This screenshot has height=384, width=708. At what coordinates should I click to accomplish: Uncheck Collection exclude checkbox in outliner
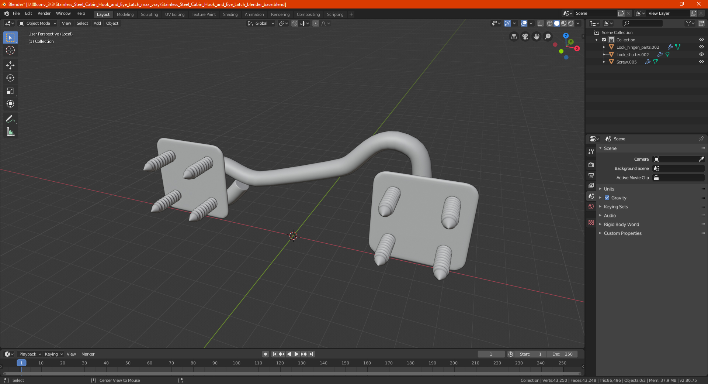point(604,40)
